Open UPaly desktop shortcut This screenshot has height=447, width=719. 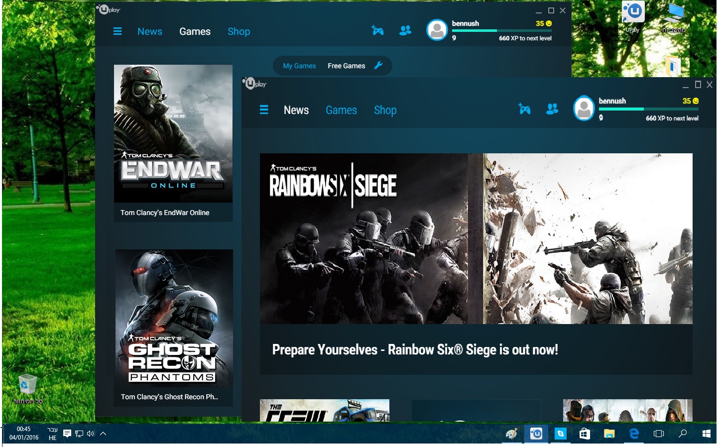click(633, 17)
